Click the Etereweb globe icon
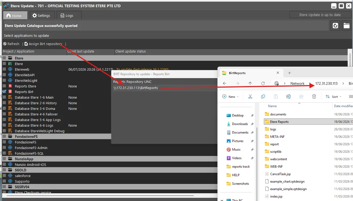 point(10,69)
